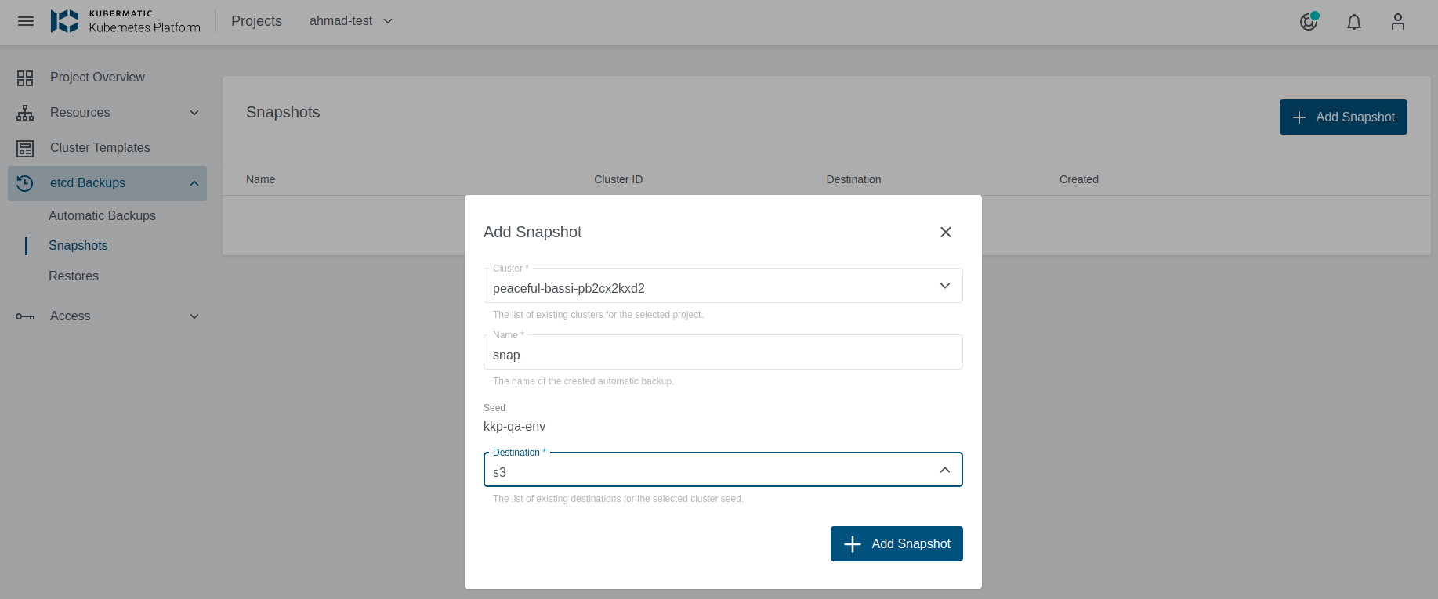The height and width of the screenshot is (599, 1438).
Task: Open the Restores page
Action: (74, 276)
